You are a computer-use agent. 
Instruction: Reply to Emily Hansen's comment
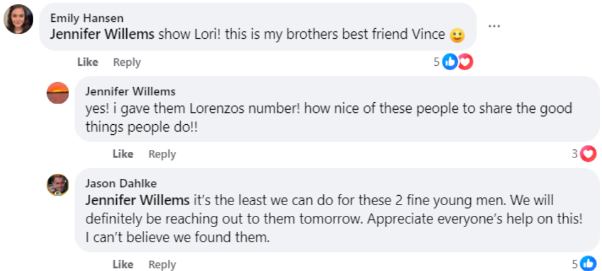(x=127, y=62)
